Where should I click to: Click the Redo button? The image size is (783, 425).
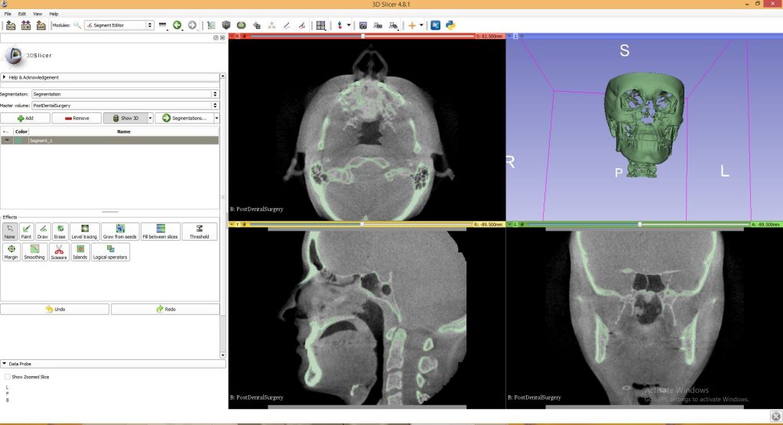click(x=165, y=309)
